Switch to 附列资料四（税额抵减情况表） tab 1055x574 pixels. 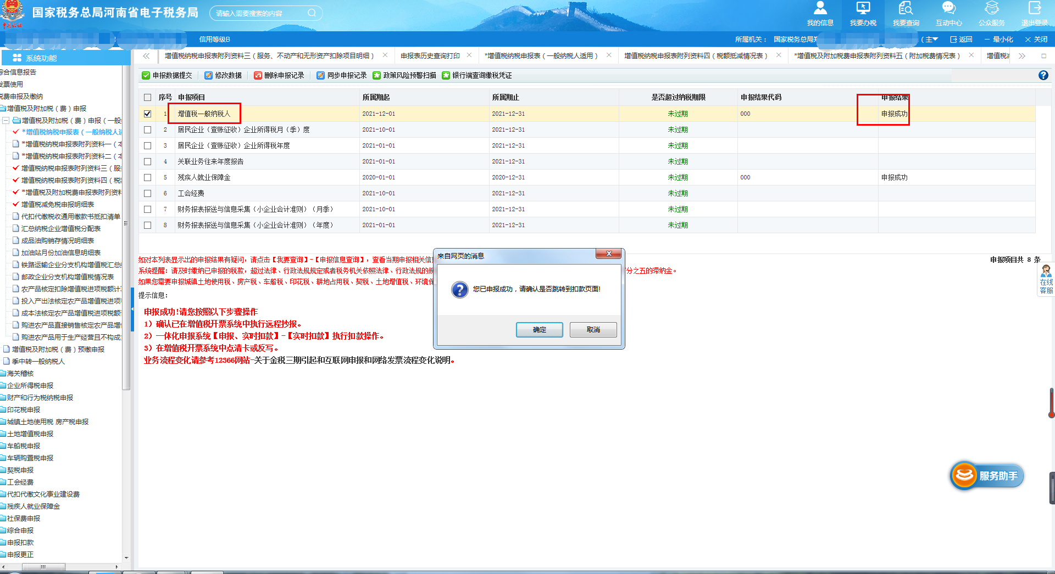point(696,55)
